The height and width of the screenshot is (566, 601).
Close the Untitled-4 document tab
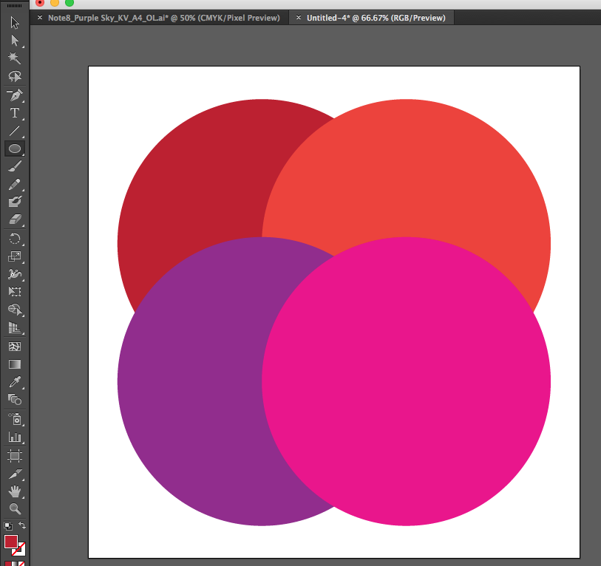point(298,18)
